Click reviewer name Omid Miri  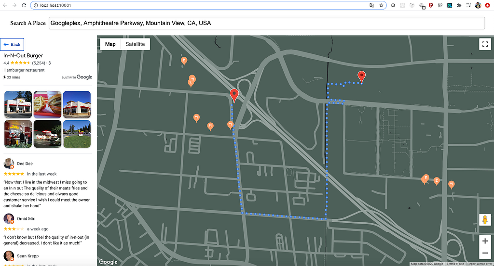(x=26, y=218)
